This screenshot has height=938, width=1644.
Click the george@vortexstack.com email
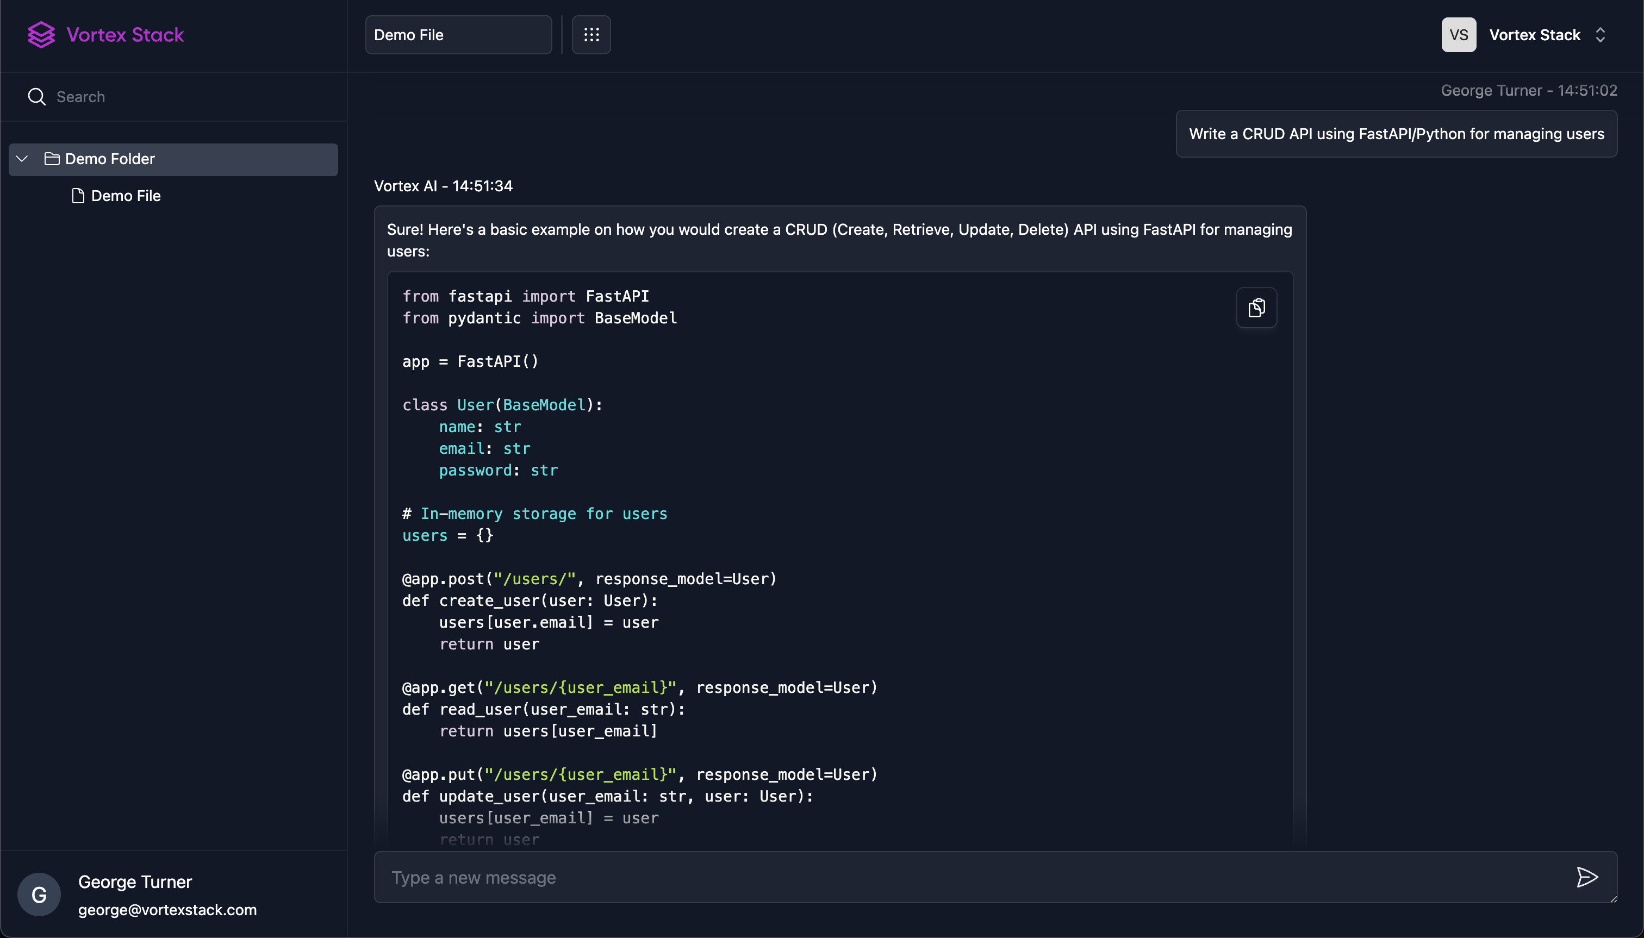(167, 909)
